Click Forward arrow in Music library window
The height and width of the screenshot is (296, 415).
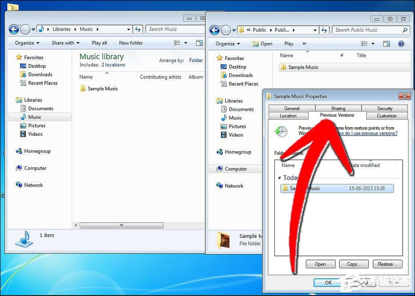coord(25,30)
